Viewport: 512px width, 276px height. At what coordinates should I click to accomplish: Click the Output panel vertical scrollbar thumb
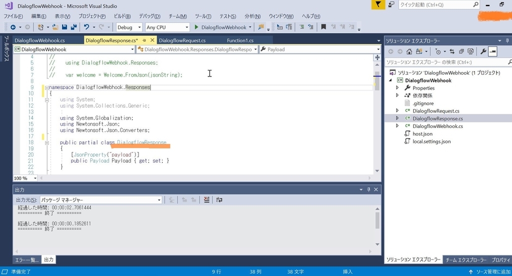click(x=377, y=221)
